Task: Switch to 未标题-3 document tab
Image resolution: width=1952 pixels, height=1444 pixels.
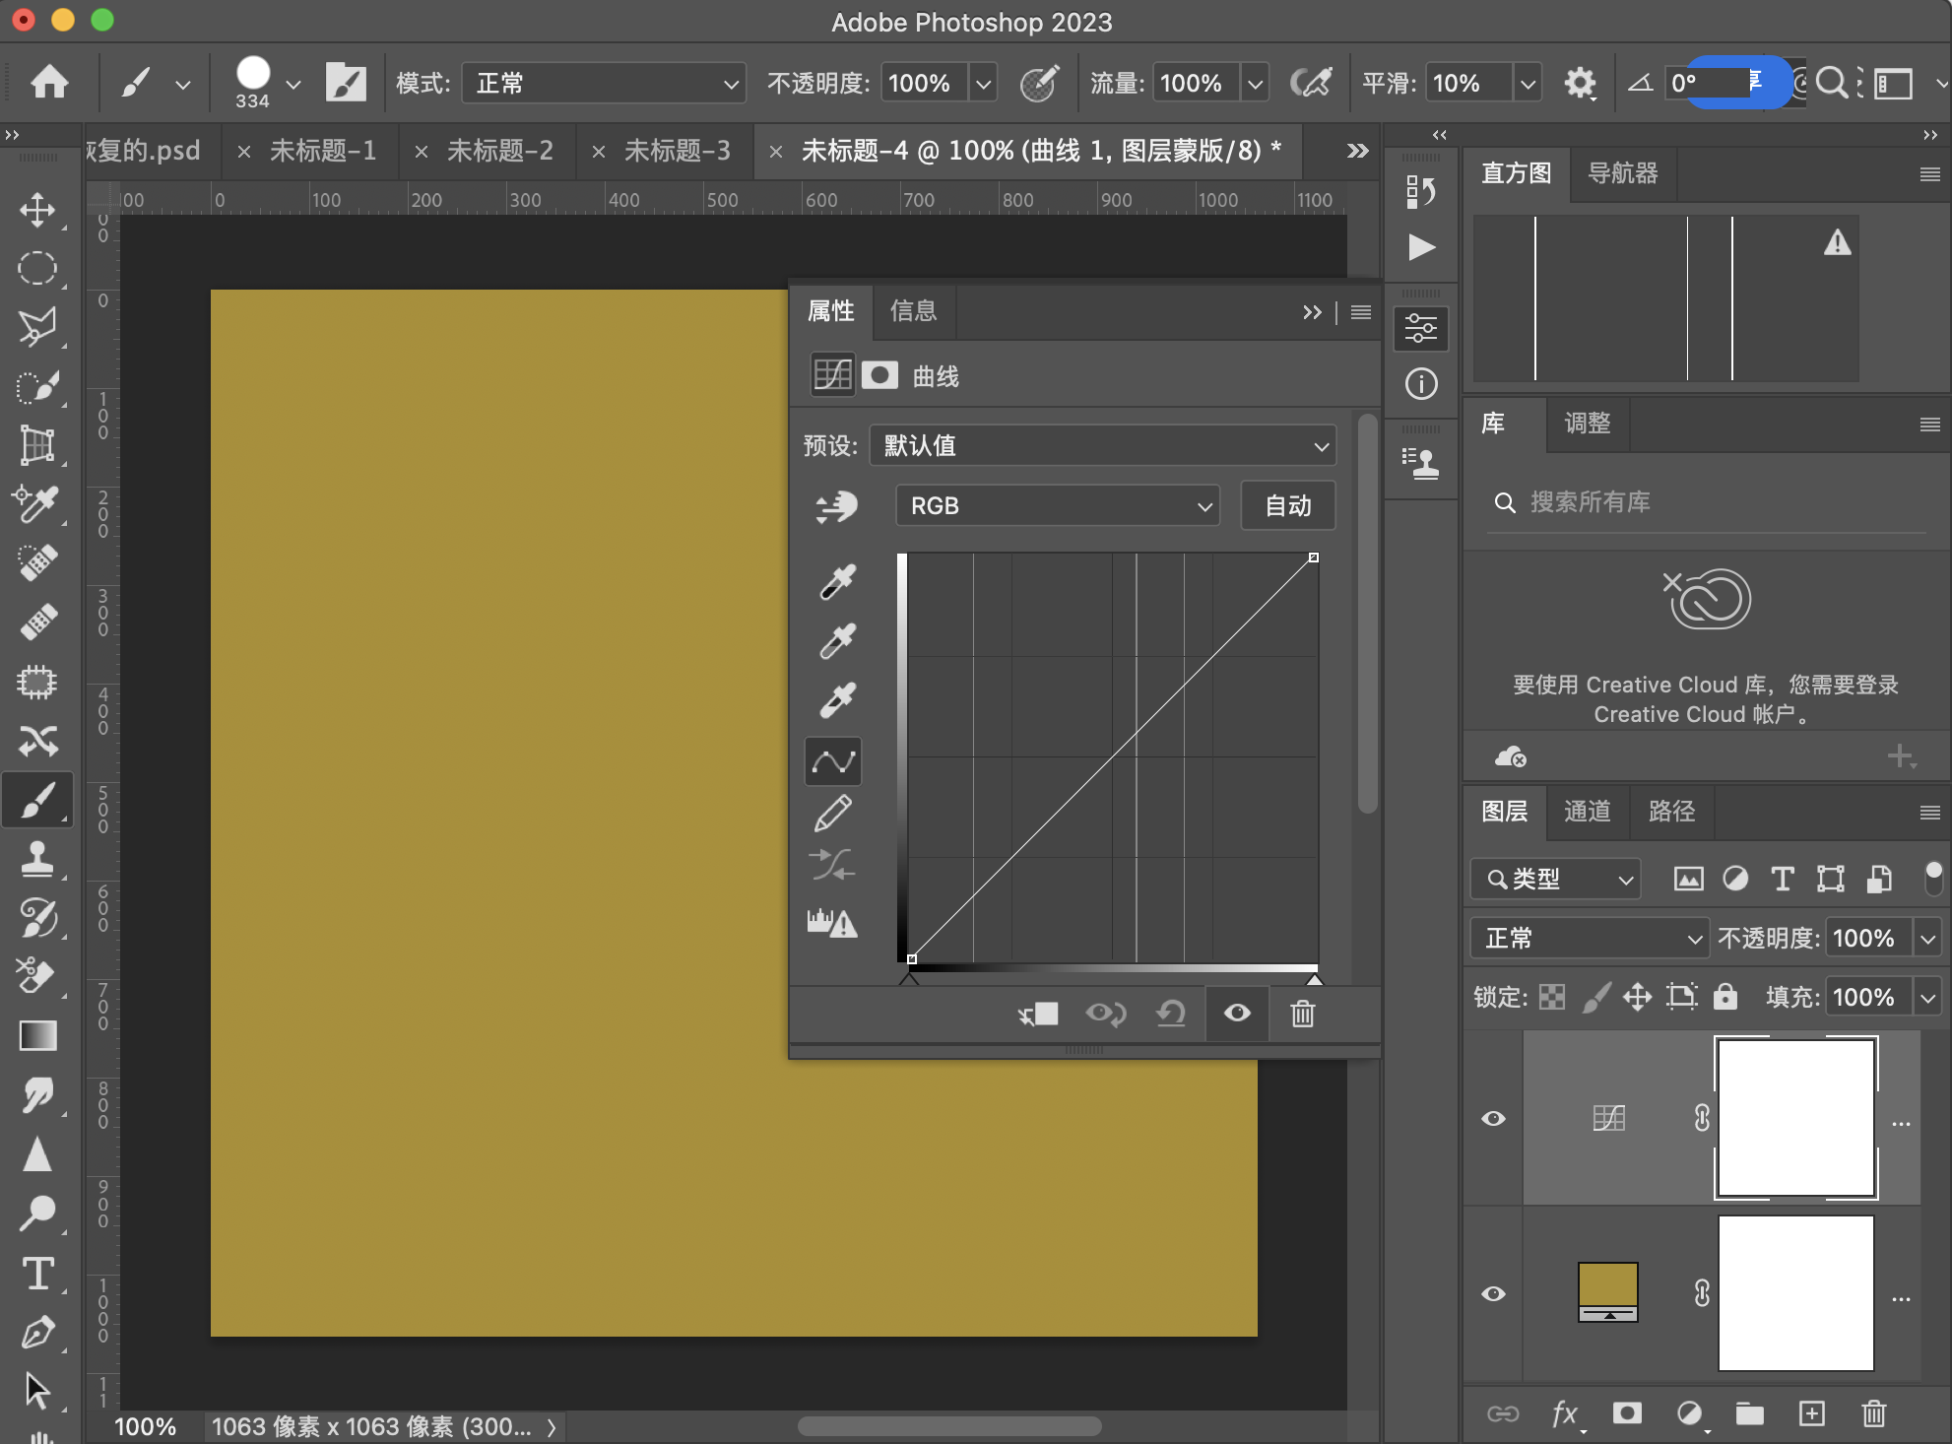Action: (x=678, y=151)
